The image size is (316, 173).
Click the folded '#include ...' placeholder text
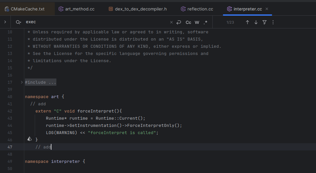[41, 82]
